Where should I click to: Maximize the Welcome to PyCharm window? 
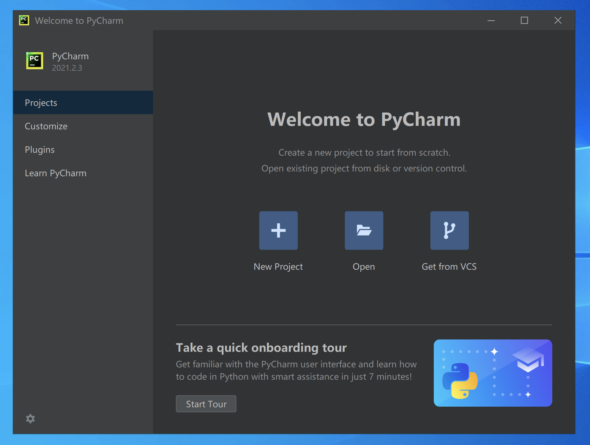pos(524,21)
